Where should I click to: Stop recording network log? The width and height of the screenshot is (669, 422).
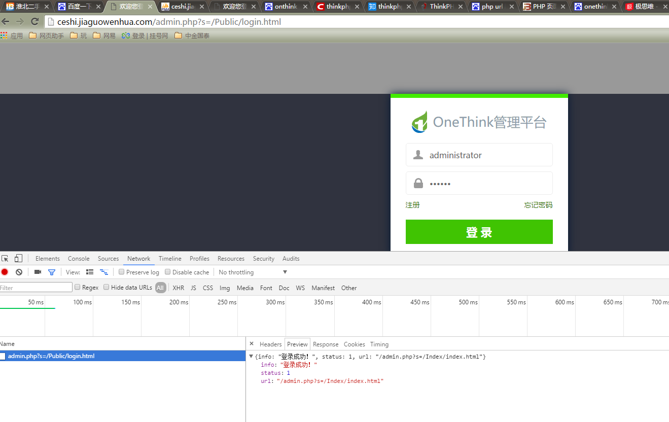5,272
